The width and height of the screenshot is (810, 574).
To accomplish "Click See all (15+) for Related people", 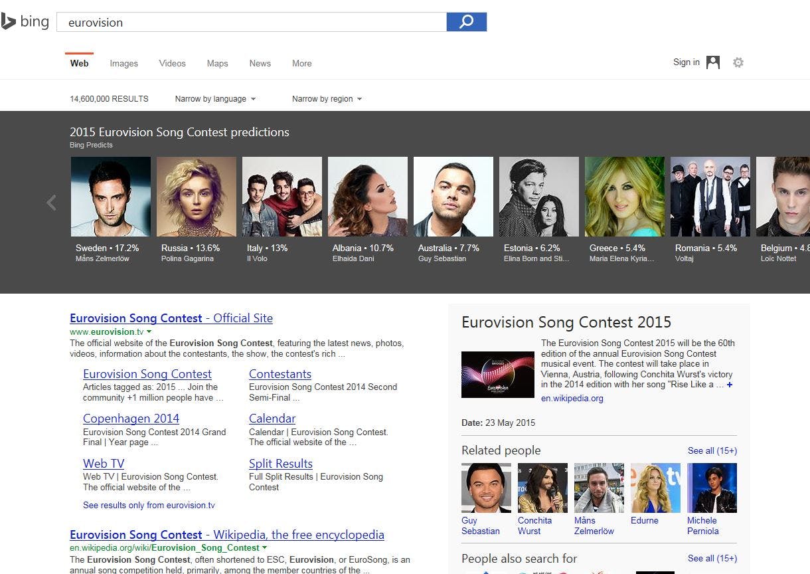I will click(712, 450).
